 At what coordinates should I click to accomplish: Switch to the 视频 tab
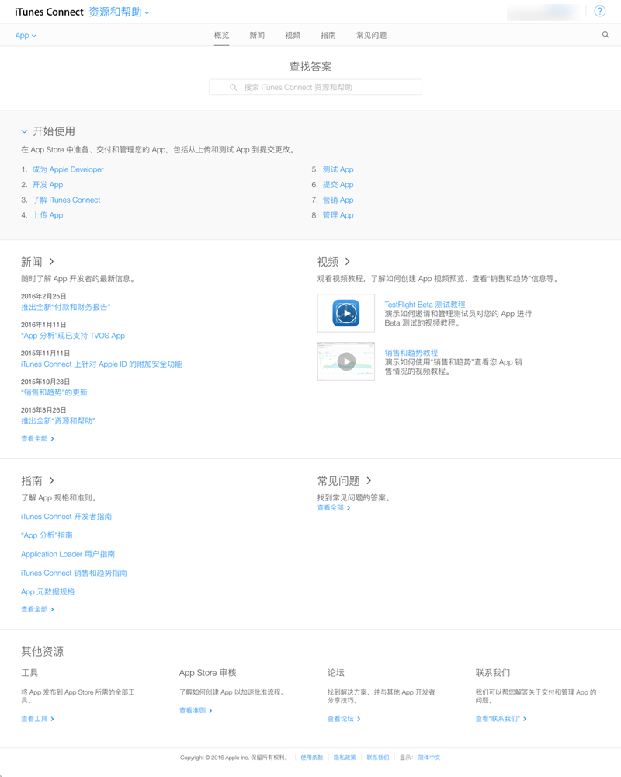coord(292,35)
